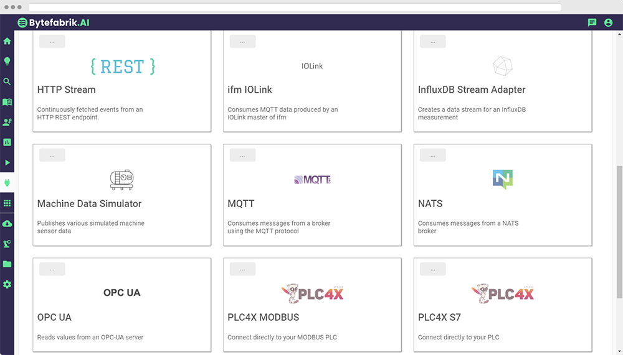Select the Machine Data Simulator adapter title
Screen dimensions: 623x355
pos(89,204)
